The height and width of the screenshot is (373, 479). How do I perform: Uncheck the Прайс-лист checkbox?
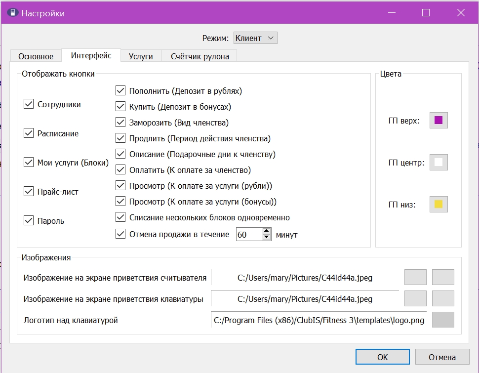pos(29,191)
